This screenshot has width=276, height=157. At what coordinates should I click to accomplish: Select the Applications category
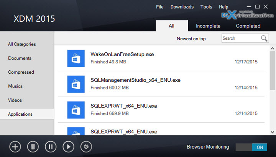(27, 114)
